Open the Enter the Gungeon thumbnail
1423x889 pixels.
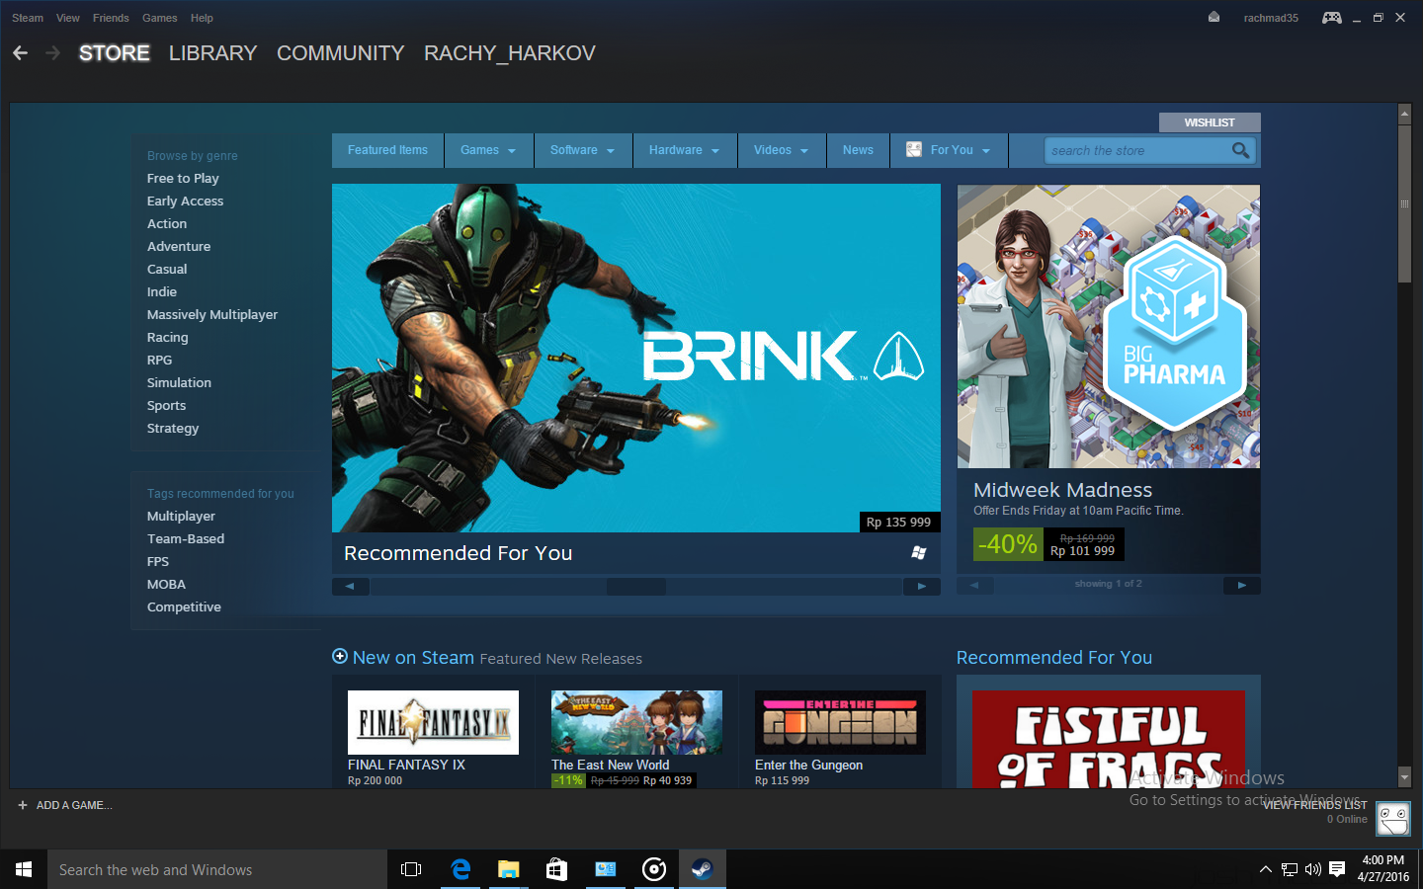click(x=840, y=722)
